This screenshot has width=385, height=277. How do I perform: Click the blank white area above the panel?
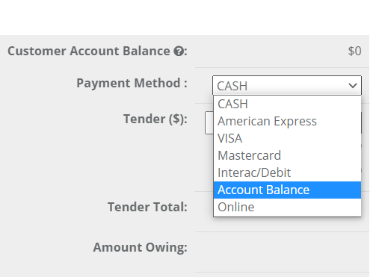(185, 17)
